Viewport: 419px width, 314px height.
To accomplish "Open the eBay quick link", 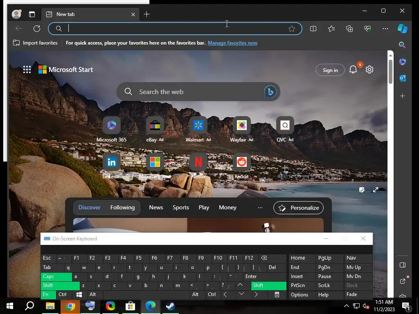I will (155, 130).
